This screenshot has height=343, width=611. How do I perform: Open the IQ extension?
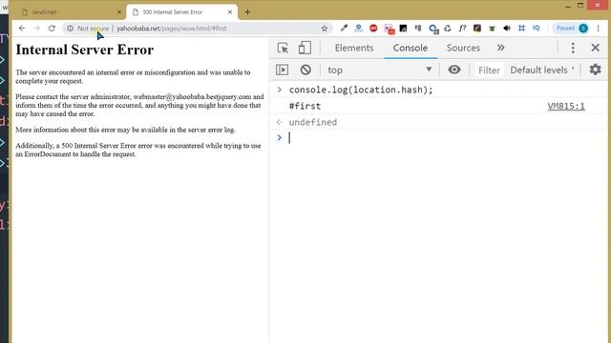point(537,28)
